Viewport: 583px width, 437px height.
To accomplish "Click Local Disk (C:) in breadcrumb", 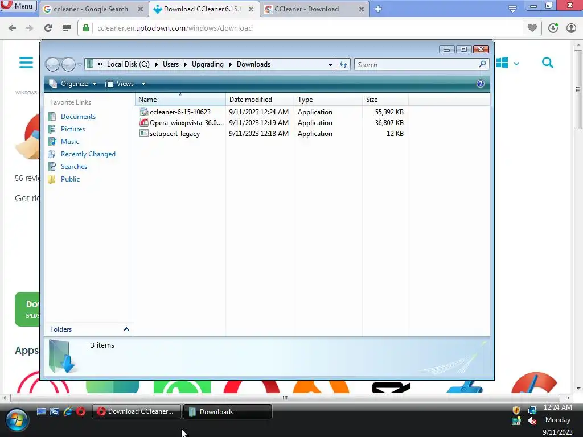I will [x=128, y=64].
